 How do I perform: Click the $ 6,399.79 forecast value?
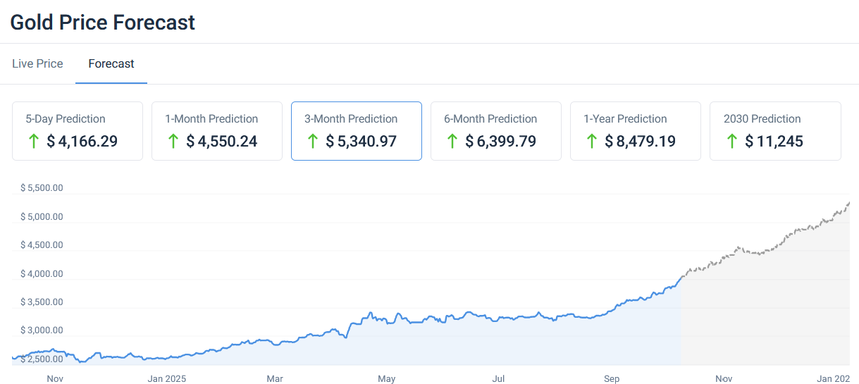click(501, 142)
